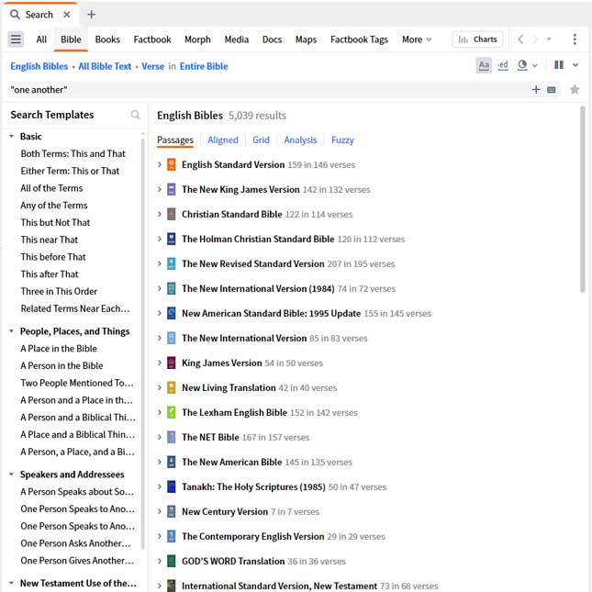Click The Holman Christian Standard Bible icon
592x592 pixels.
pyautogui.click(x=171, y=239)
